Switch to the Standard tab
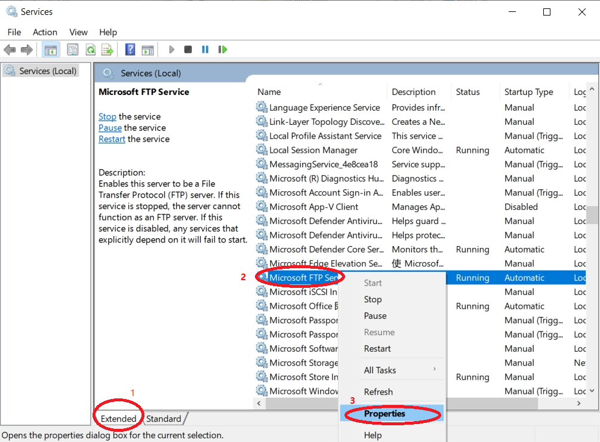This screenshot has height=442, width=600. point(164,419)
